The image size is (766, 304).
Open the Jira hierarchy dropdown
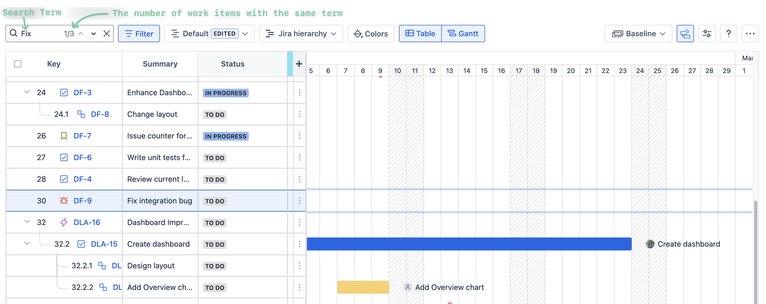coord(301,34)
